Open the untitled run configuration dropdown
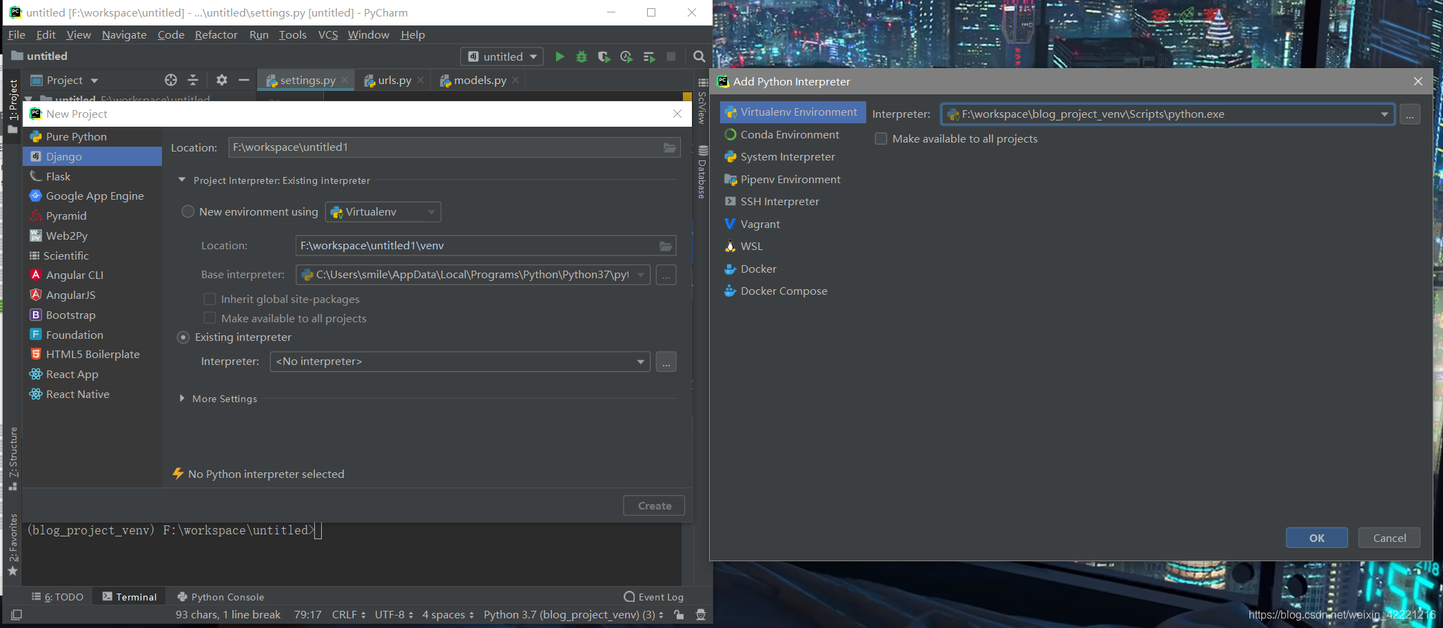1443x628 pixels. [x=502, y=56]
